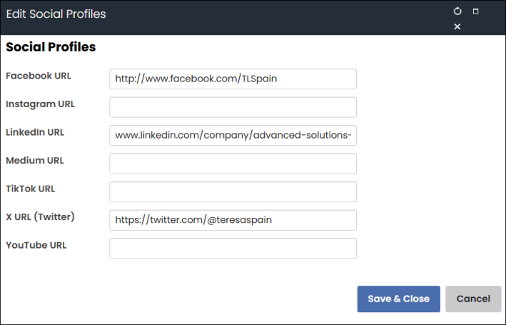Click into the YouTube URL field
The height and width of the screenshot is (325, 506).
pyautogui.click(x=233, y=249)
